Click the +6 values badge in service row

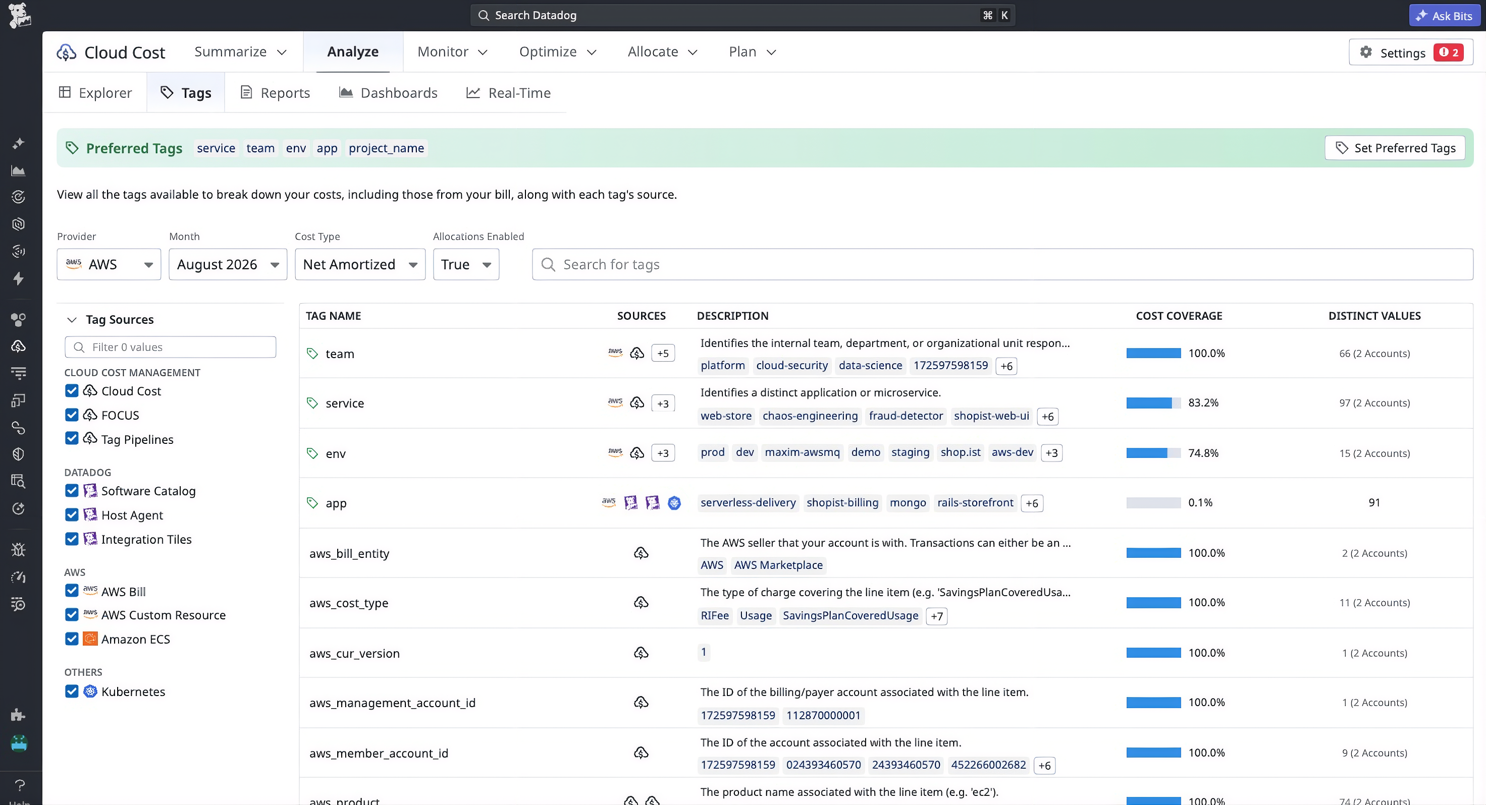pos(1047,416)
